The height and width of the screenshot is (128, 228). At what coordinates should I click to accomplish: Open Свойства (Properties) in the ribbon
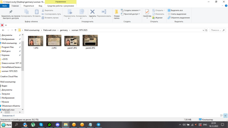pos(147,13)
